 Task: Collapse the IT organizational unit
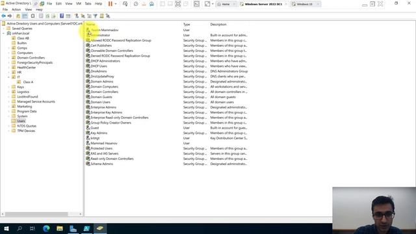pyautogui.click(x=8, y=77)
